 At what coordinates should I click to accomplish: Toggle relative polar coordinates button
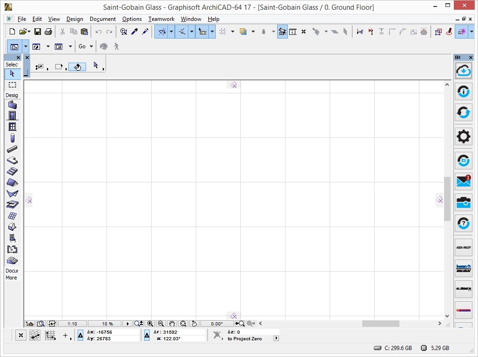(146, 335)
